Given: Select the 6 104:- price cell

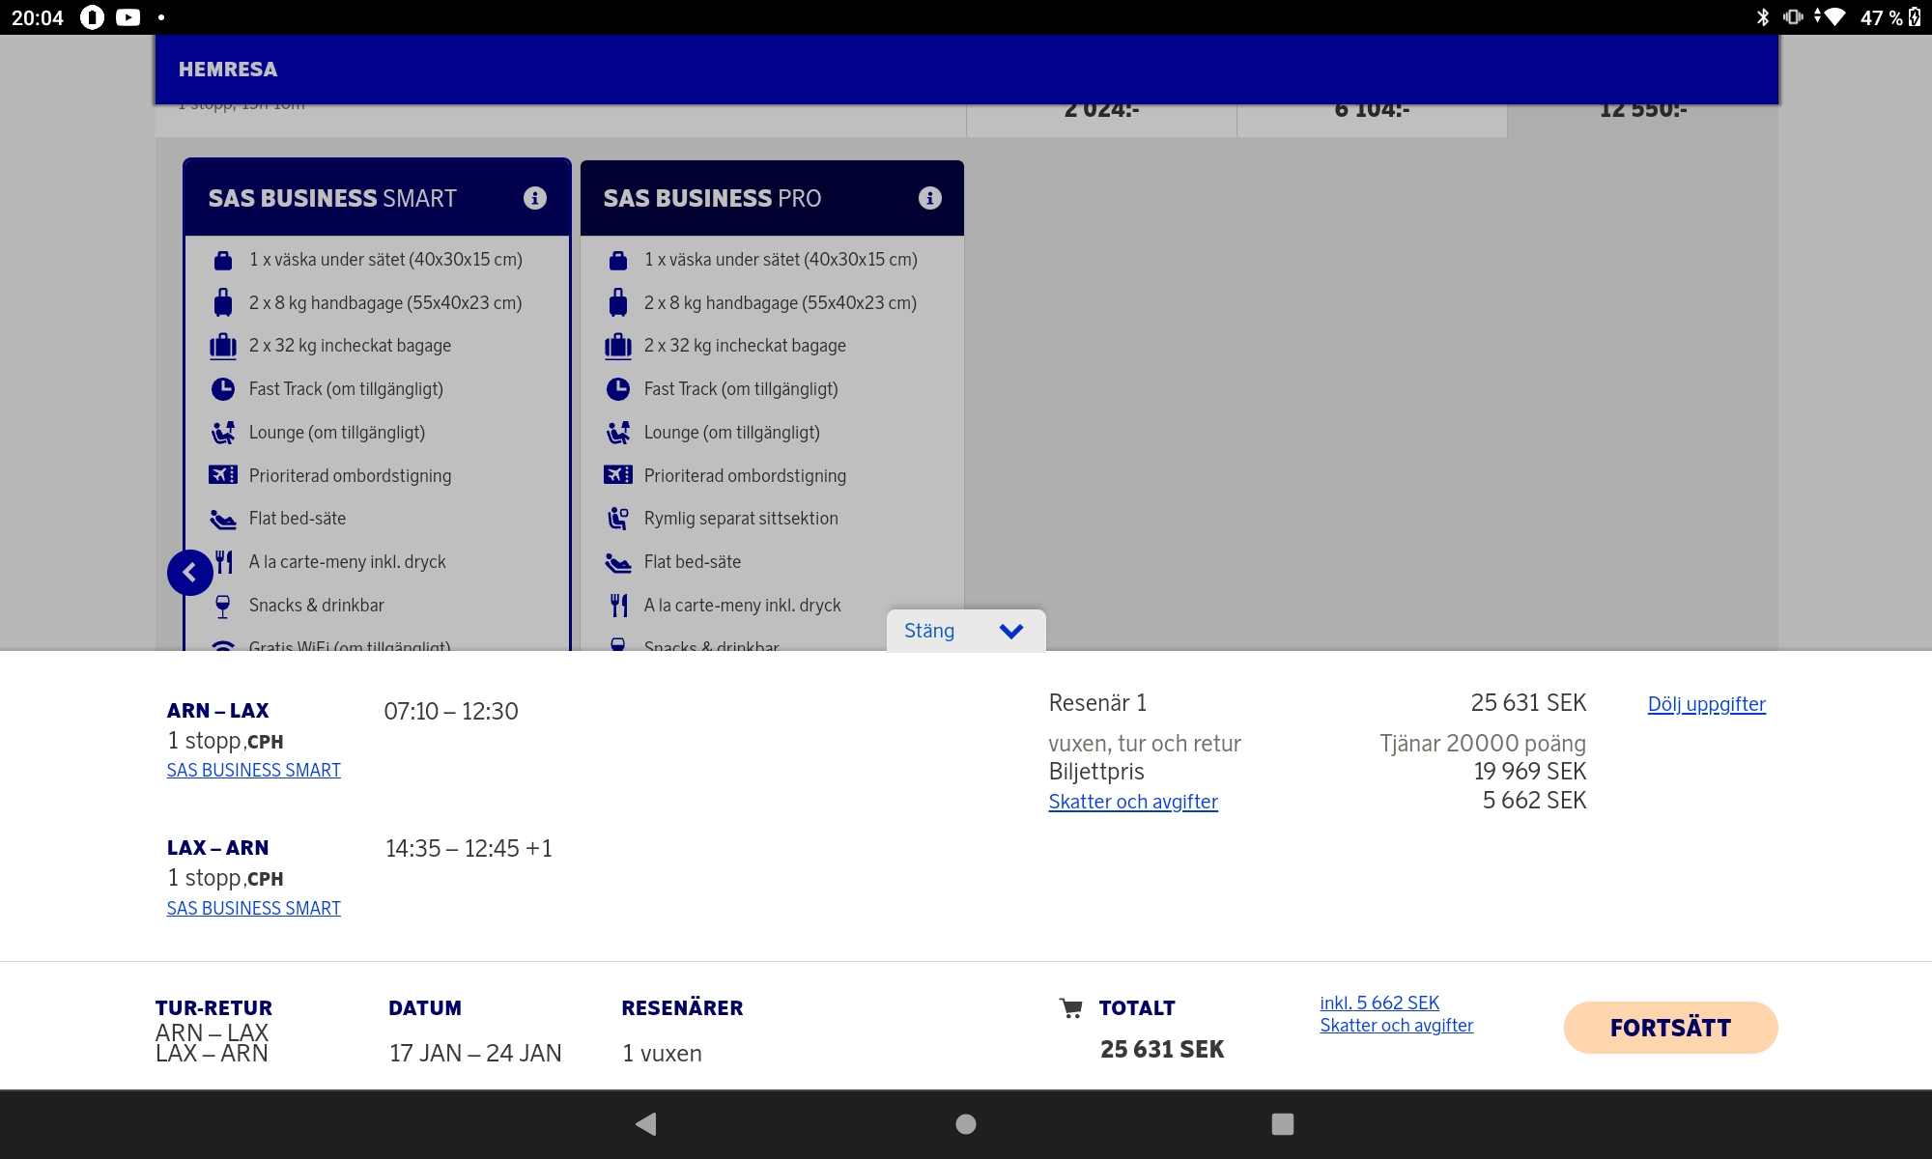Looking at the screenshot, I should point(1371,118).
